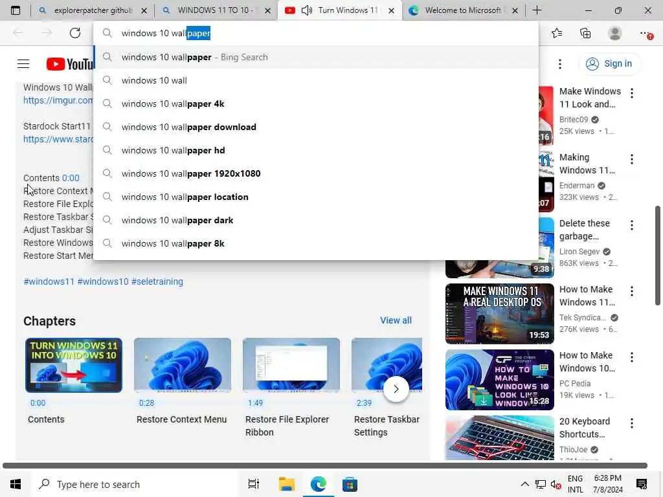The width and height of the screenshot is (663, 497).
Task: Pick suggestion windows 10 wallpaper 4k
Action: pos(316,104)
